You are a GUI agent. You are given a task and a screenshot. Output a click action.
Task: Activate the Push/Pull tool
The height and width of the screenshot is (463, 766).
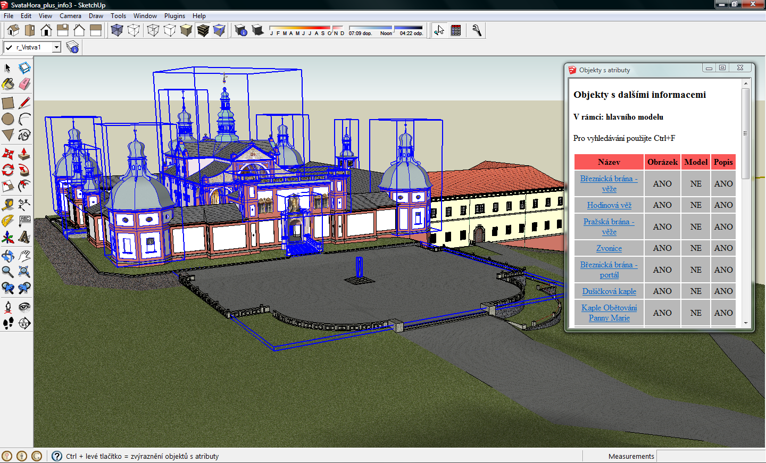(x=24, y=154)
